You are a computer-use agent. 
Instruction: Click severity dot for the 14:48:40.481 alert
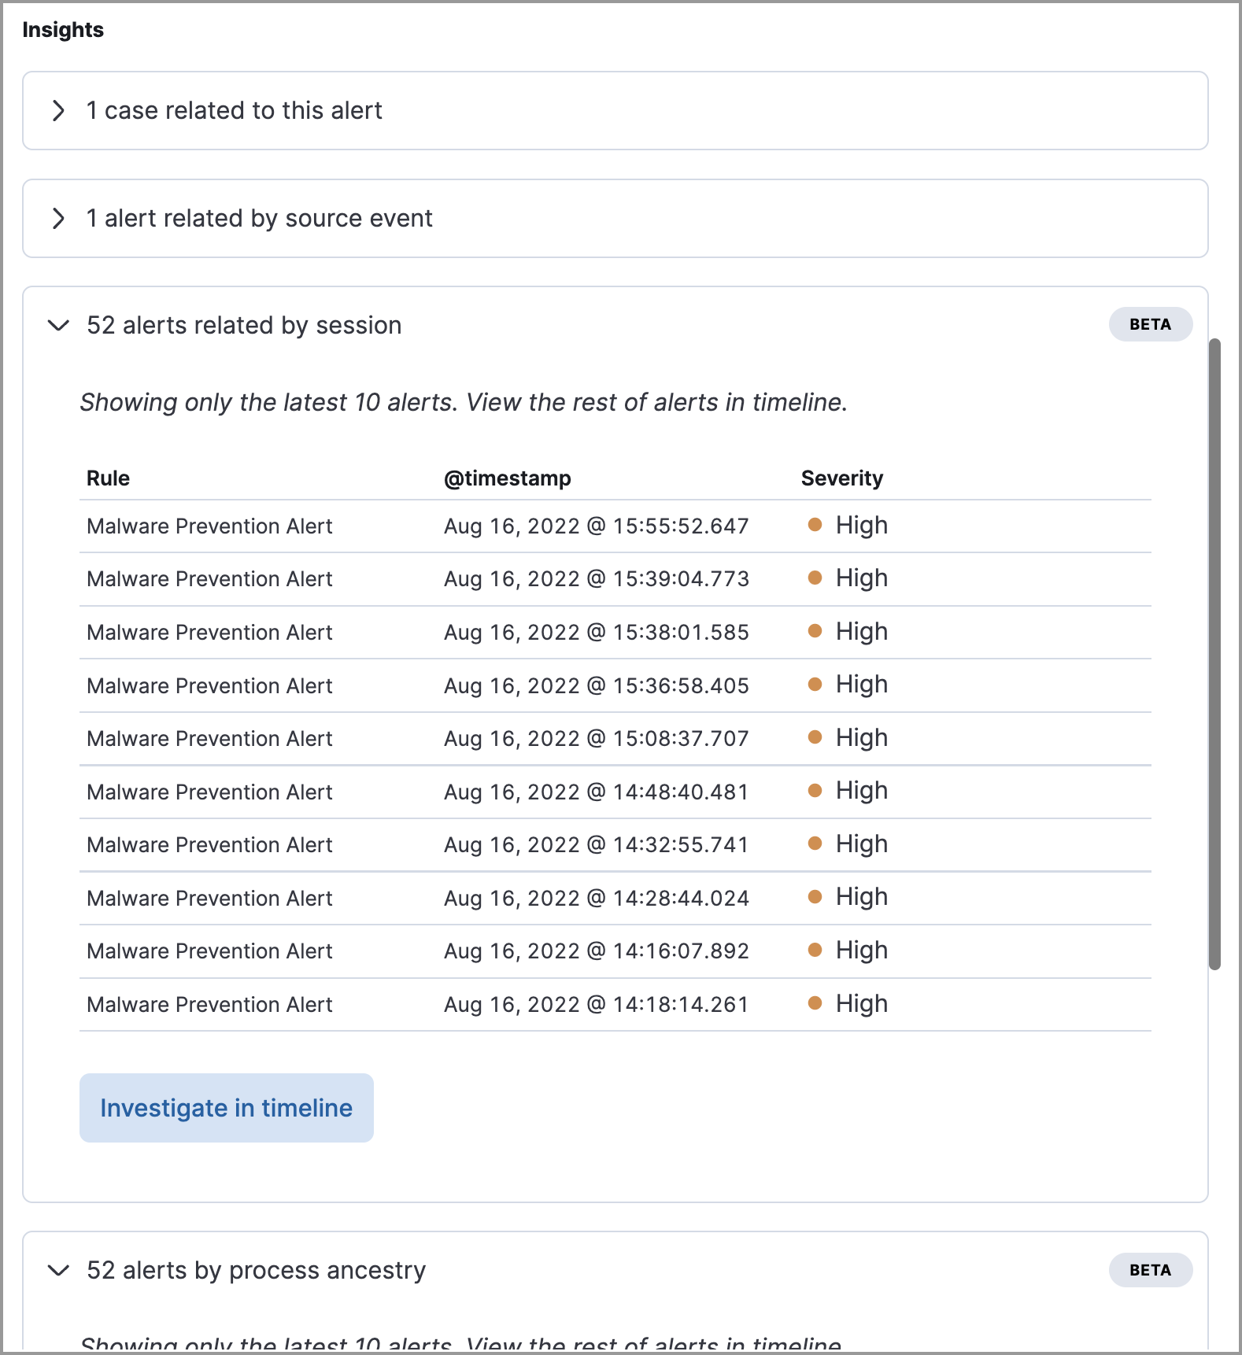coord(815,791)
